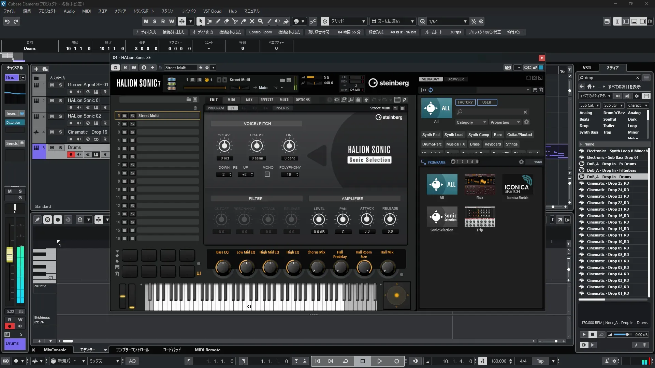Open the MIDI menu
Screen dimensions: 655x368
pyautogui.click(x=86, y=11)
